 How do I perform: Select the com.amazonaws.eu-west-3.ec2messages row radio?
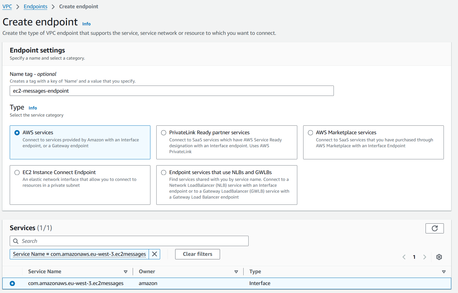[12, 283]
